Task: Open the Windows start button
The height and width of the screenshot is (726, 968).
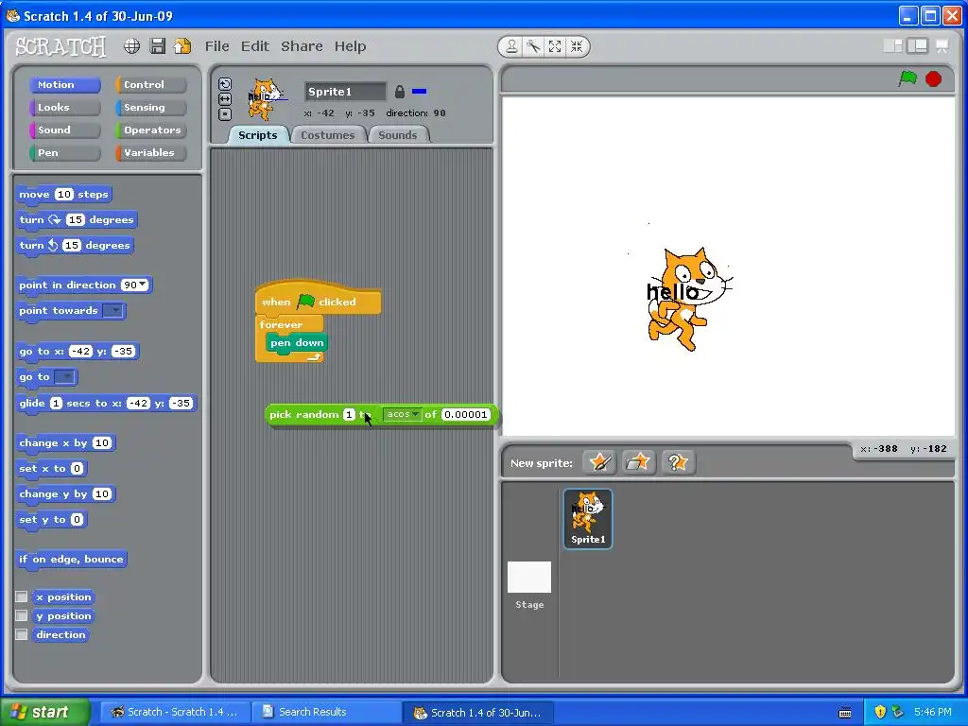Action: tap(45, 712)
